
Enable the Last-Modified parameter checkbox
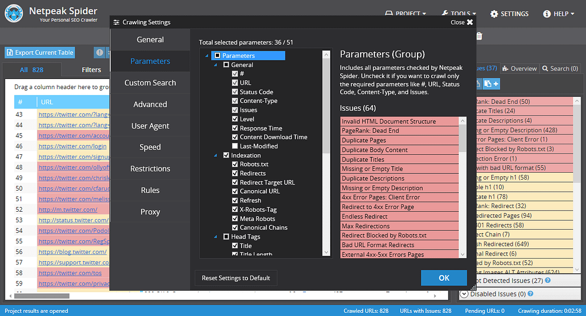pyautogui.click(x=235, y=146)
